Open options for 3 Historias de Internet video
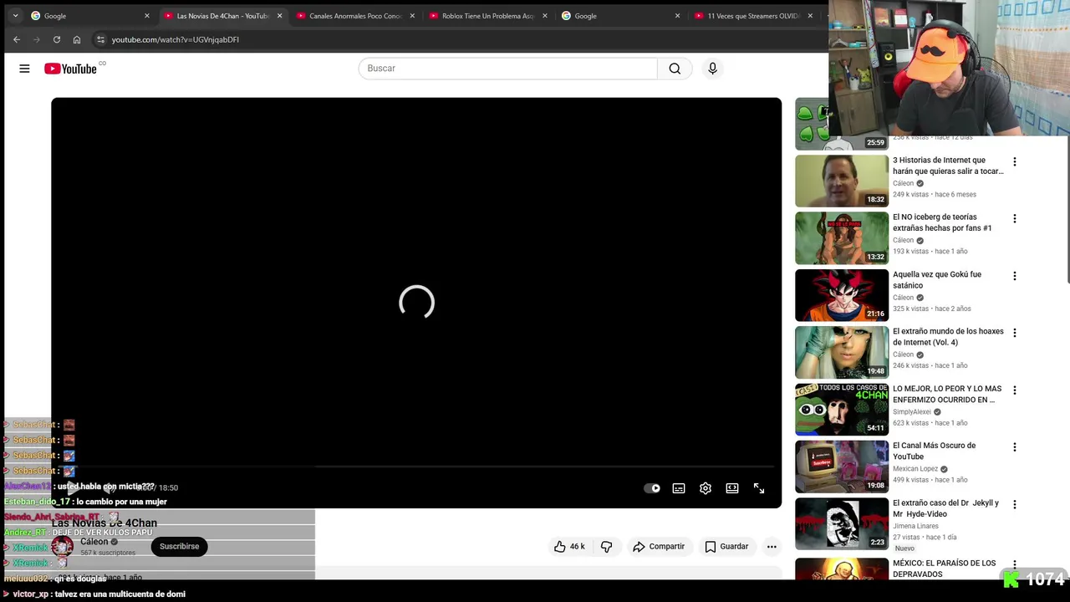This screenshot has width=1070, height=602. (x=1015, y=162)
